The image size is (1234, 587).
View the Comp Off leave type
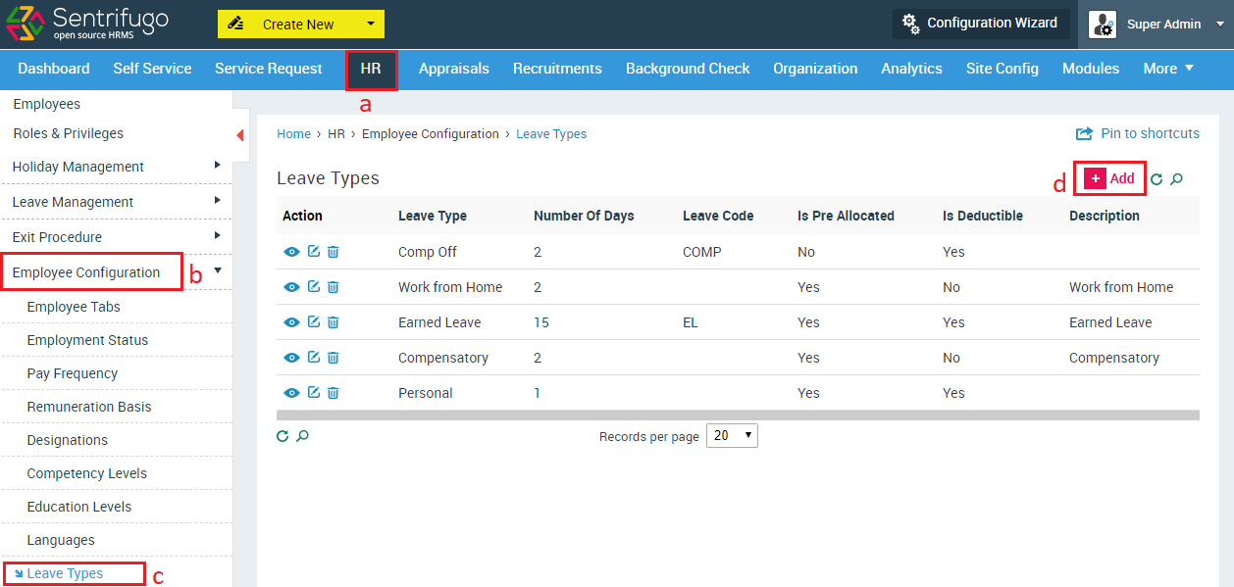(291, 252)
